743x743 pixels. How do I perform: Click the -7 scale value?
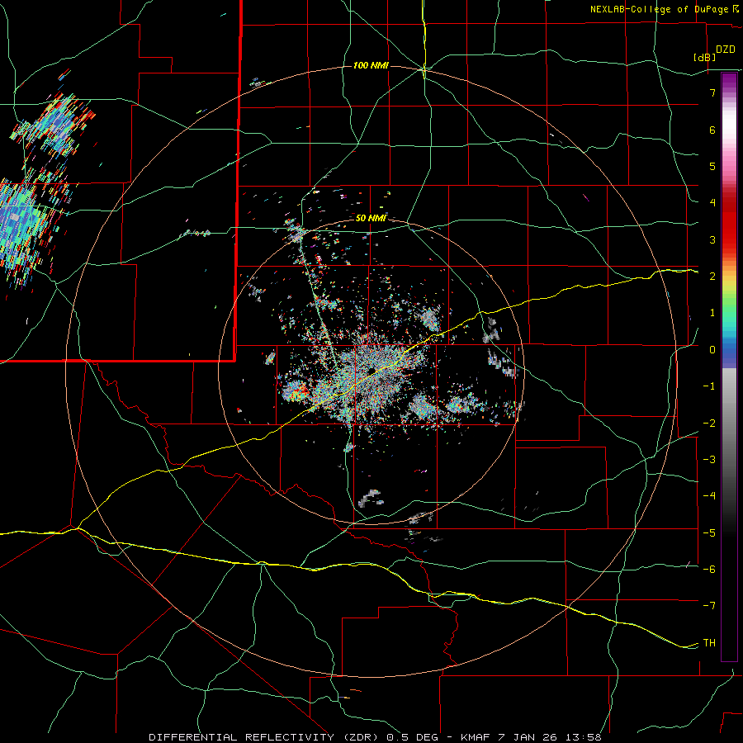709,606
